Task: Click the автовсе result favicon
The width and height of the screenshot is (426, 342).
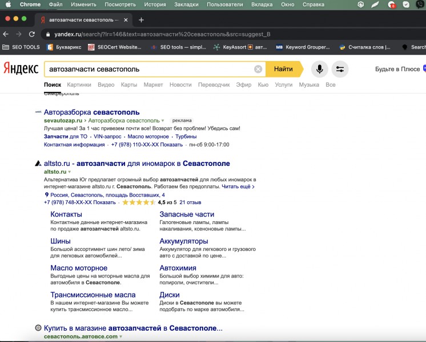Action: click(38, 328)
